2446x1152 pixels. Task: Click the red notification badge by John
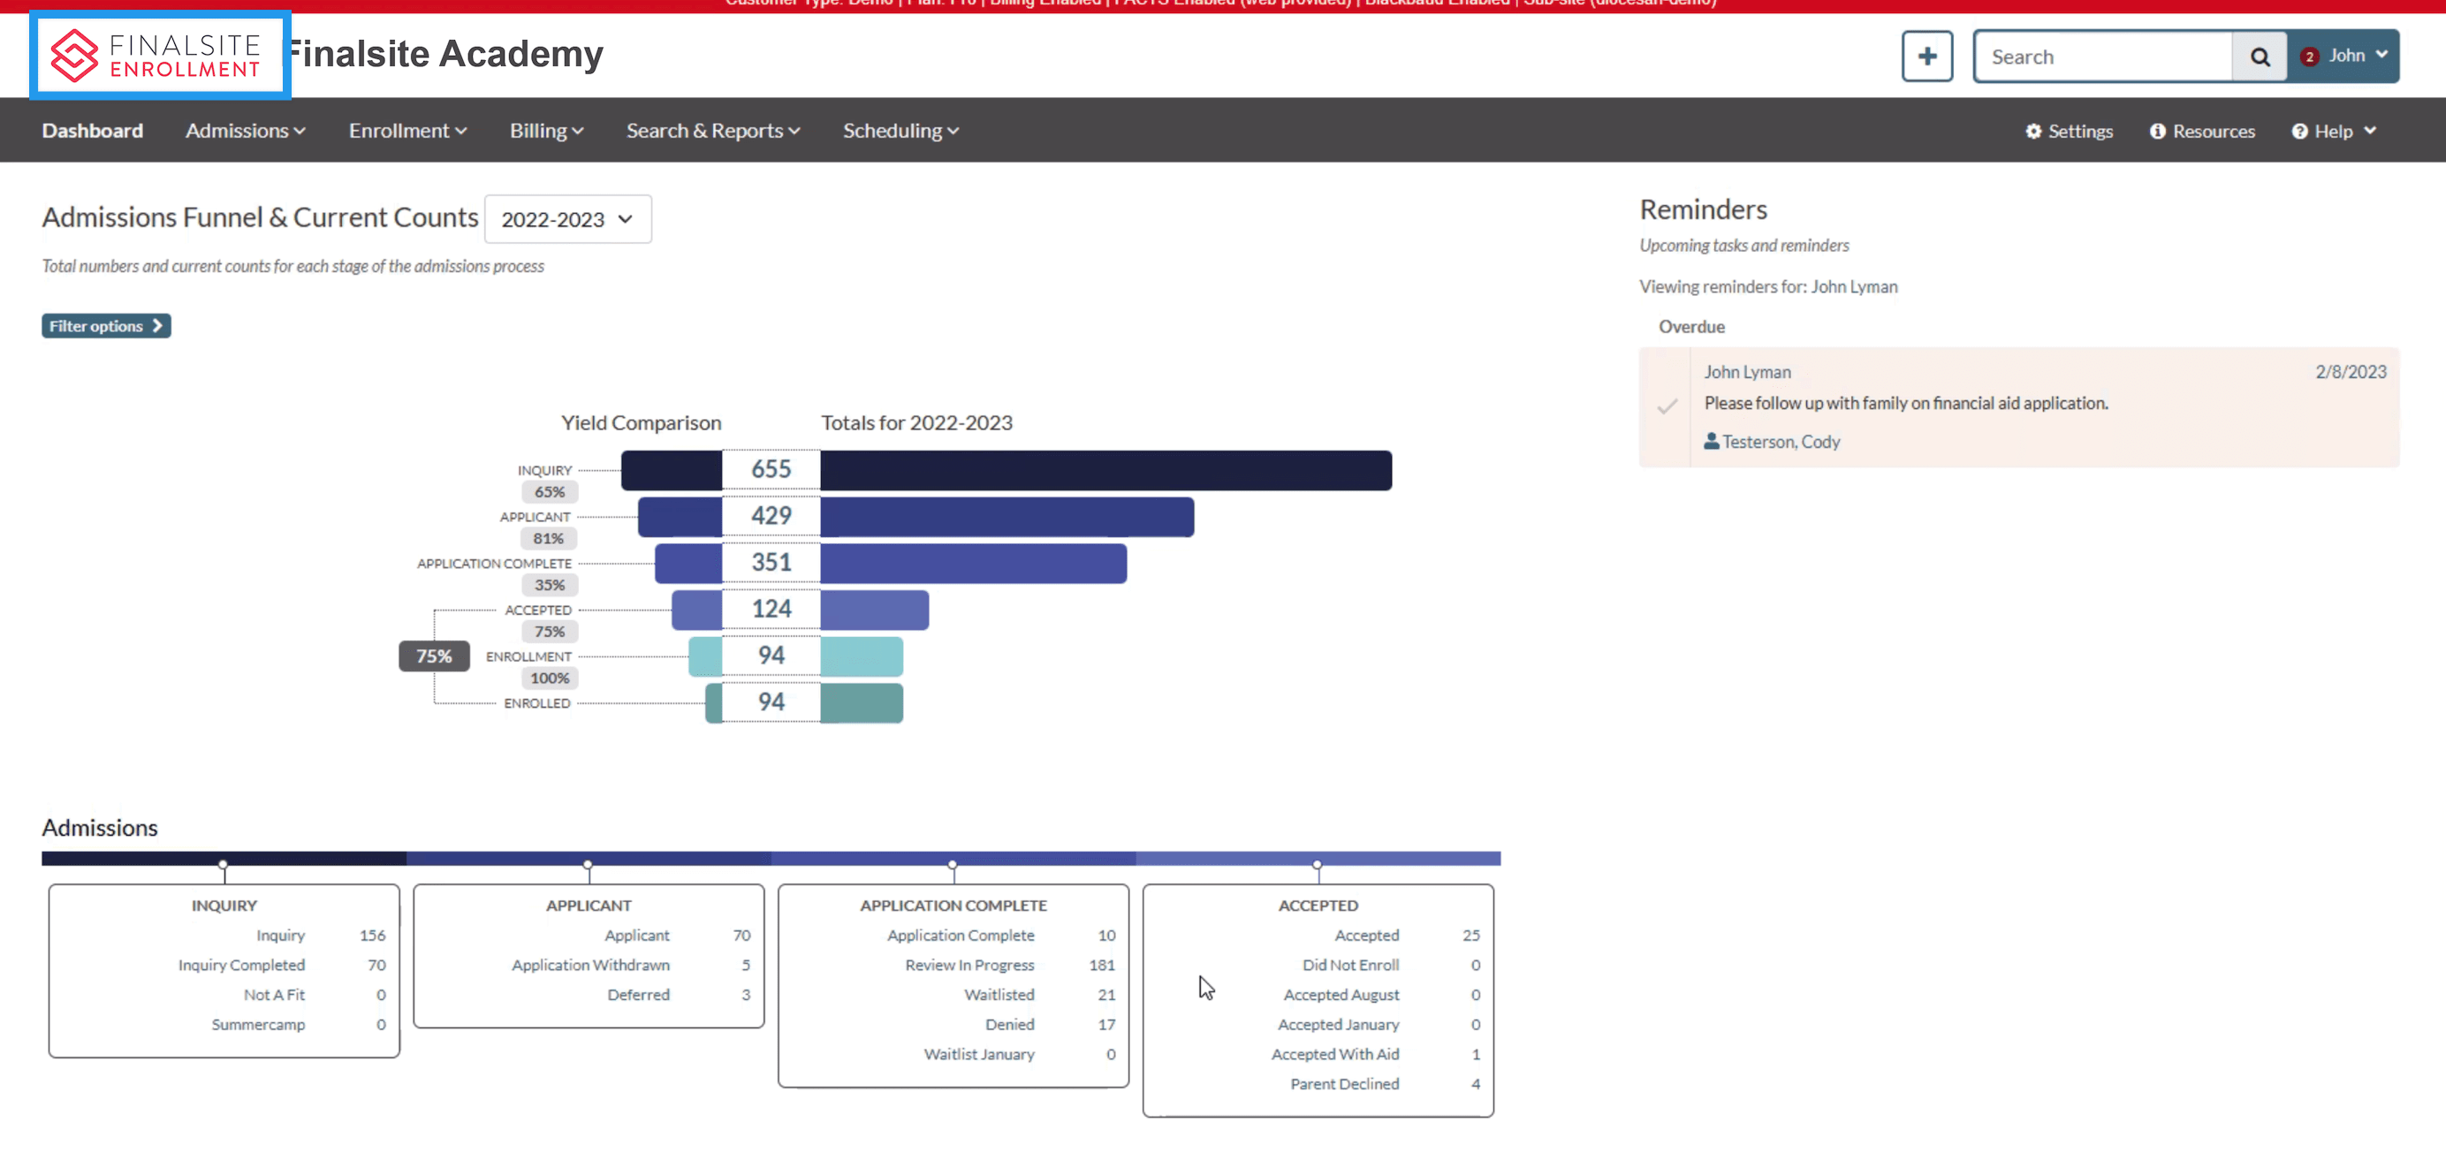[2309, 57]
